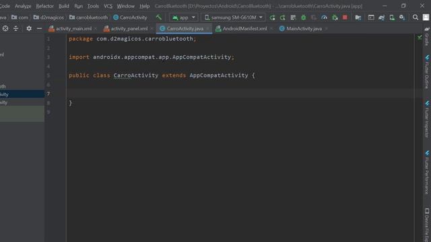Click the package com.d2magicos.carrobluetooth line
This screenshot has width=431, height=242.
point(133,39)
